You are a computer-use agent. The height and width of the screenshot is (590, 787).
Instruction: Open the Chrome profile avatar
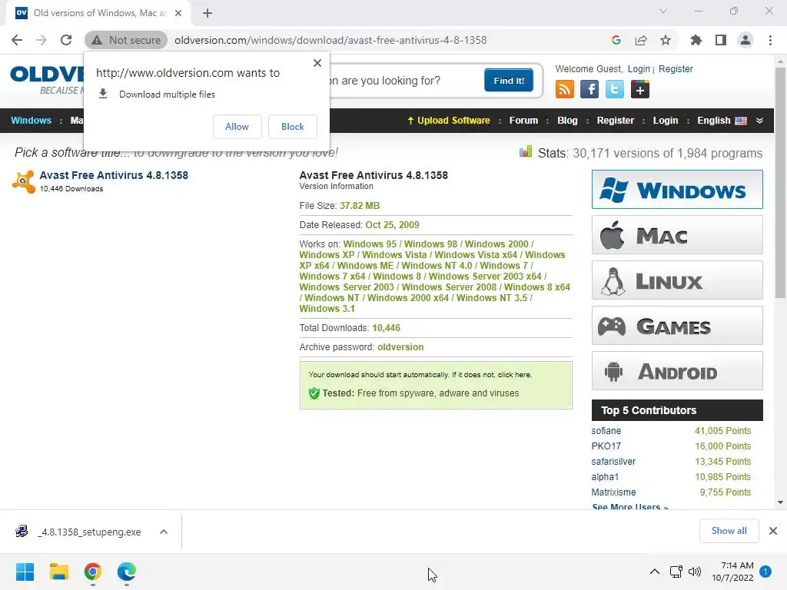[745, 40]
